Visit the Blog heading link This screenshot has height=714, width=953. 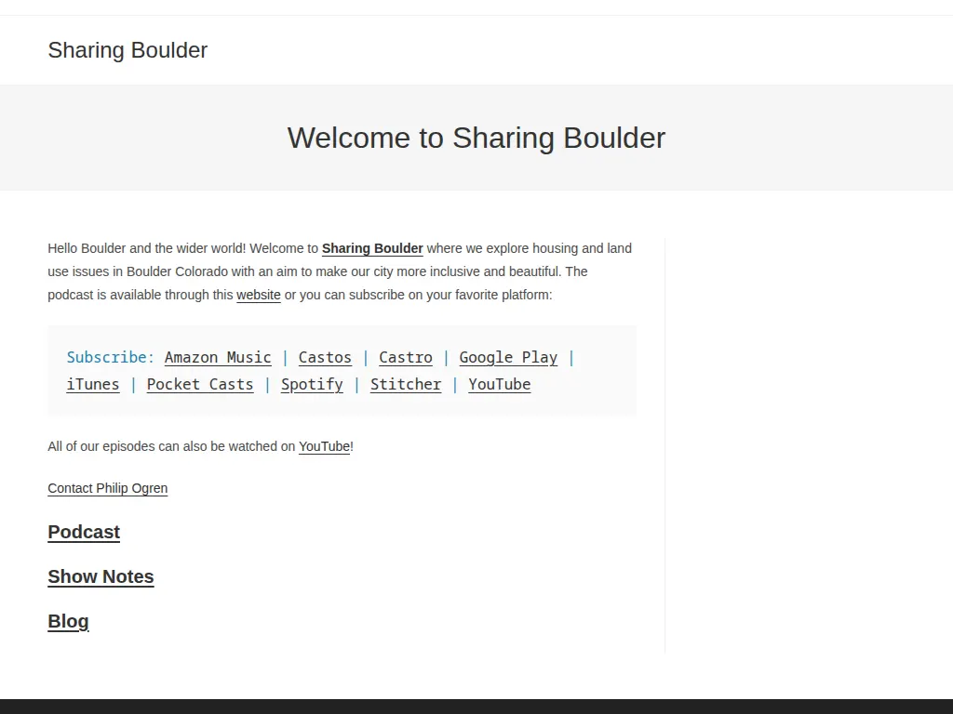[68, 621]
